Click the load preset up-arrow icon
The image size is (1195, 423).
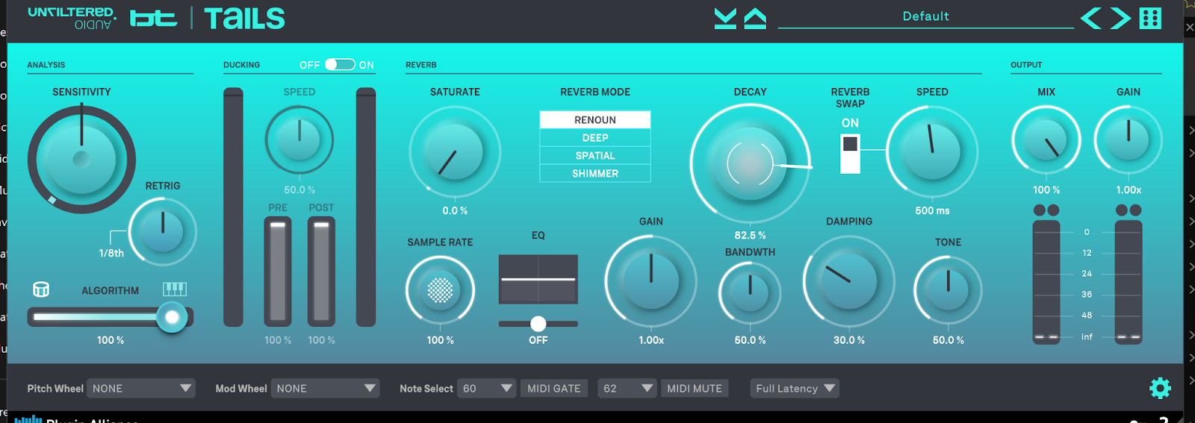(755, 19)
